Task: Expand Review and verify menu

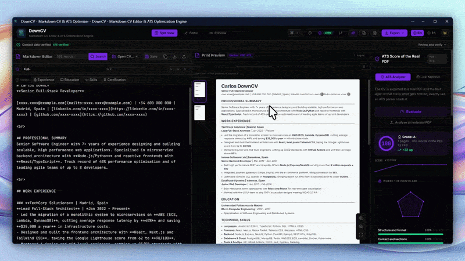Action: point(432,45)
